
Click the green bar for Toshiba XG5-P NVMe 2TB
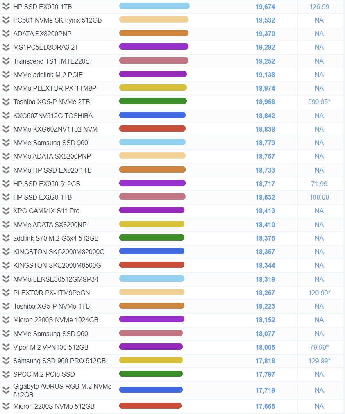pyautogui.click(x=153, y=101)
